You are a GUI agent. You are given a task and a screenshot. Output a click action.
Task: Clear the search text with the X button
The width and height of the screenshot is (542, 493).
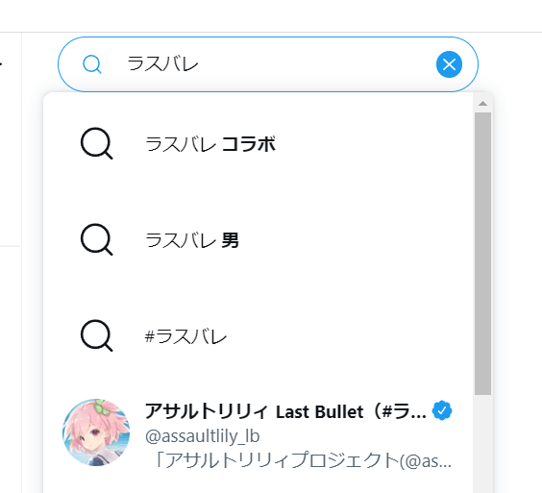pyautogui.click(x=449, y=64)
